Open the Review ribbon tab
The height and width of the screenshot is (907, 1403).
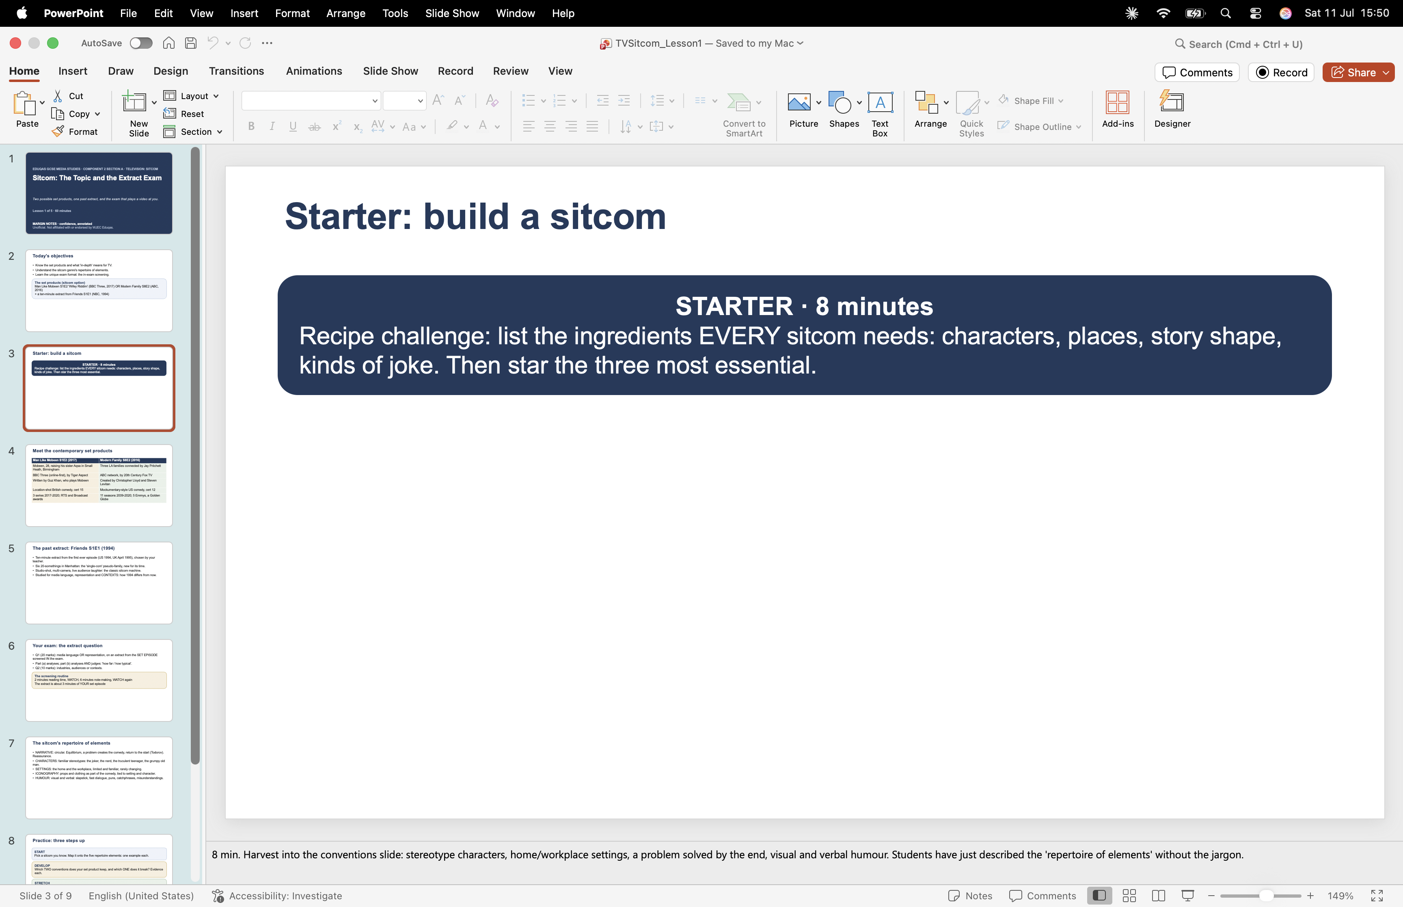click(510, 71)
